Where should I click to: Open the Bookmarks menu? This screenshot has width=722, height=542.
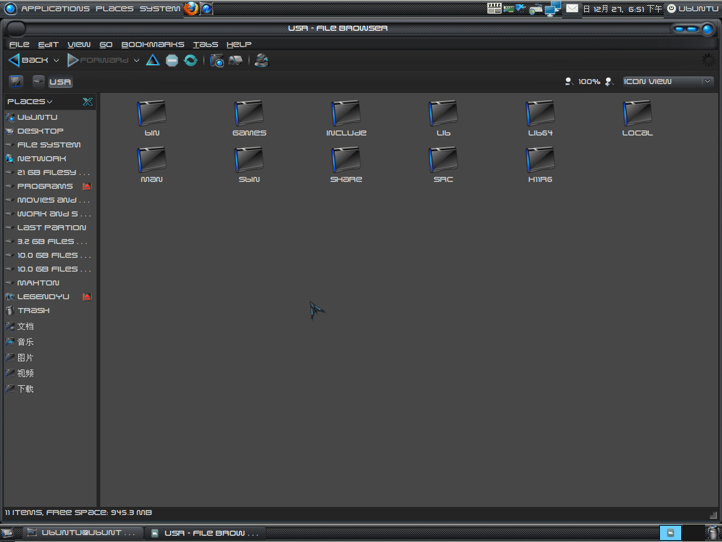(x=152, y=45)
